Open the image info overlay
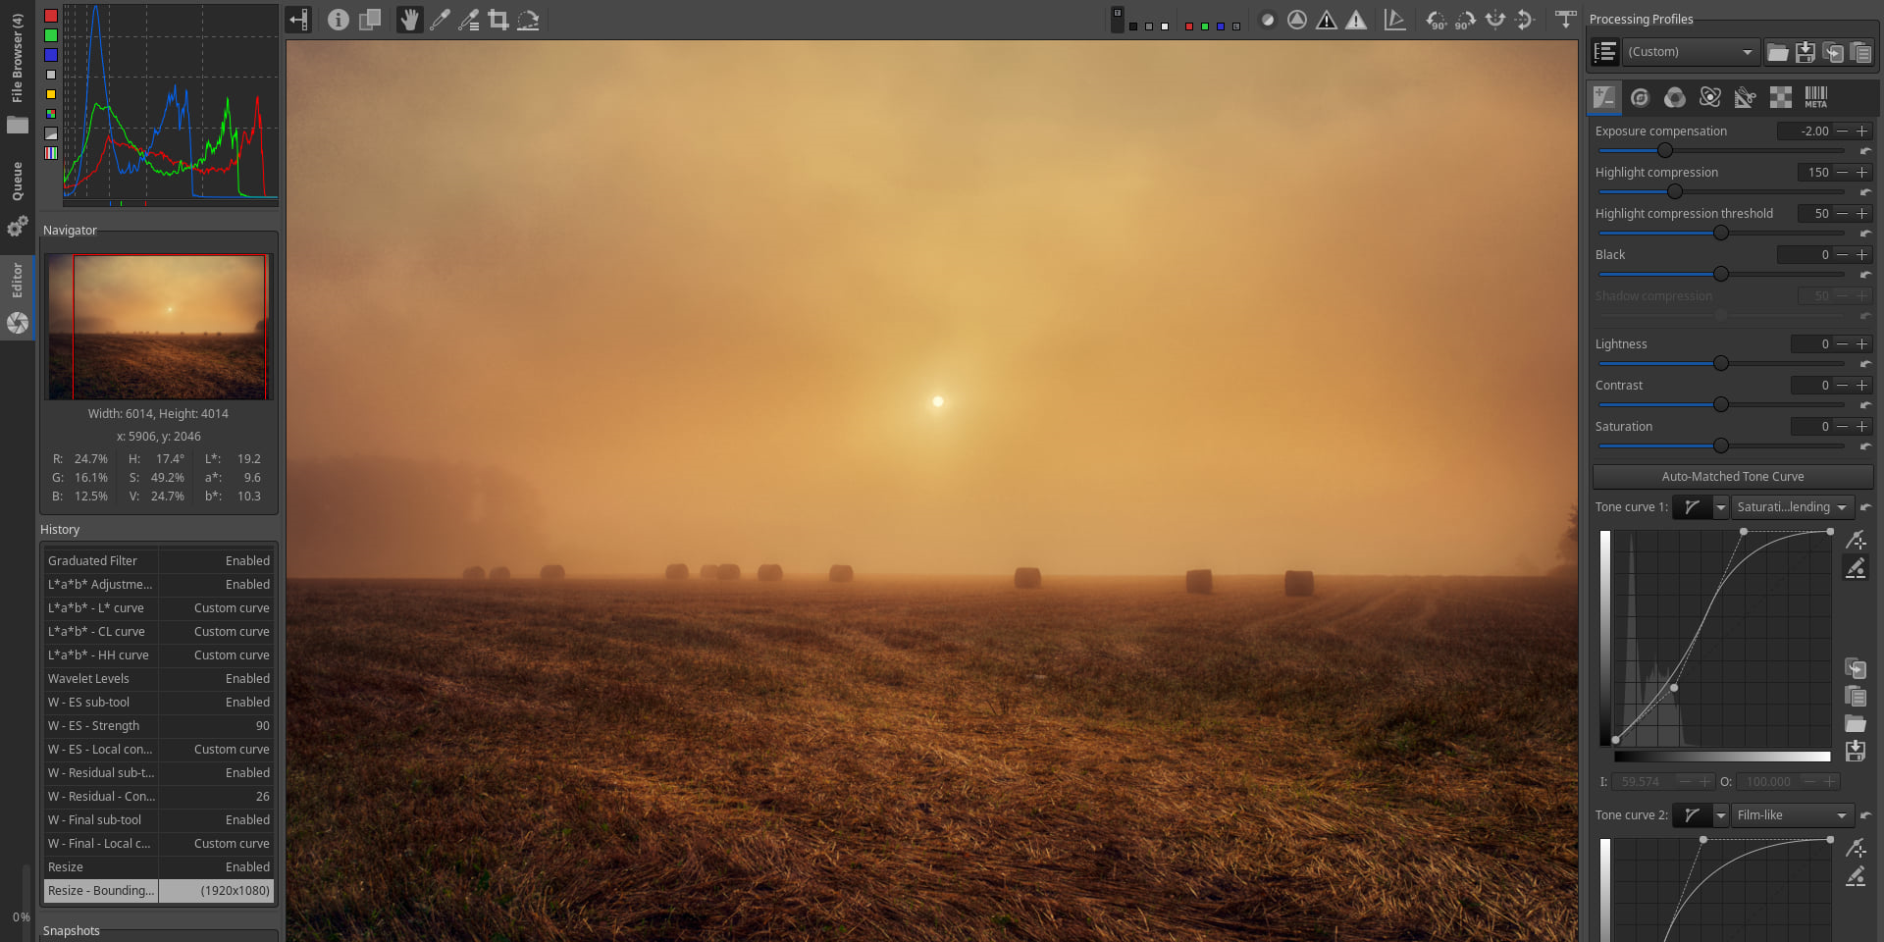Viewport: 1884px width, 942px height. 339,20
